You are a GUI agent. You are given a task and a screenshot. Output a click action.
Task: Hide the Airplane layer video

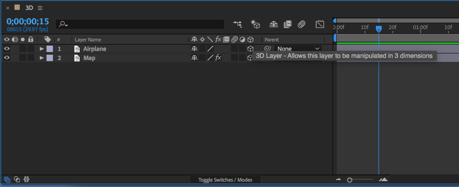7,49
